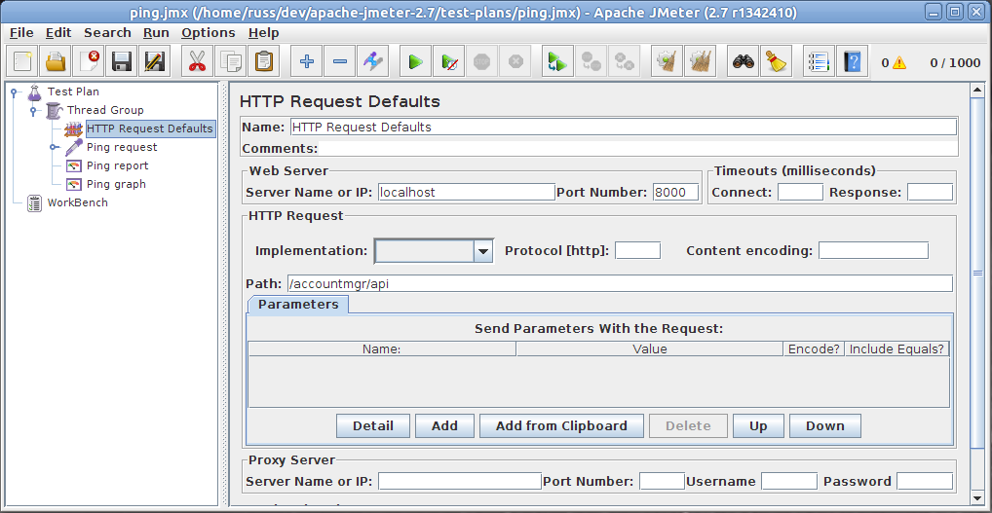Save the test plan with floppy icon

pos(121,61)
